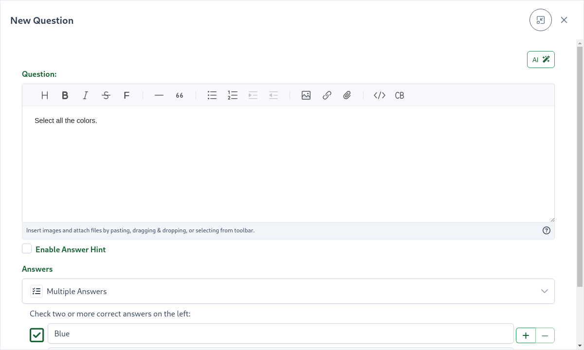Open the heading format option
Screen dimensions: 584x350
(44, 95)
